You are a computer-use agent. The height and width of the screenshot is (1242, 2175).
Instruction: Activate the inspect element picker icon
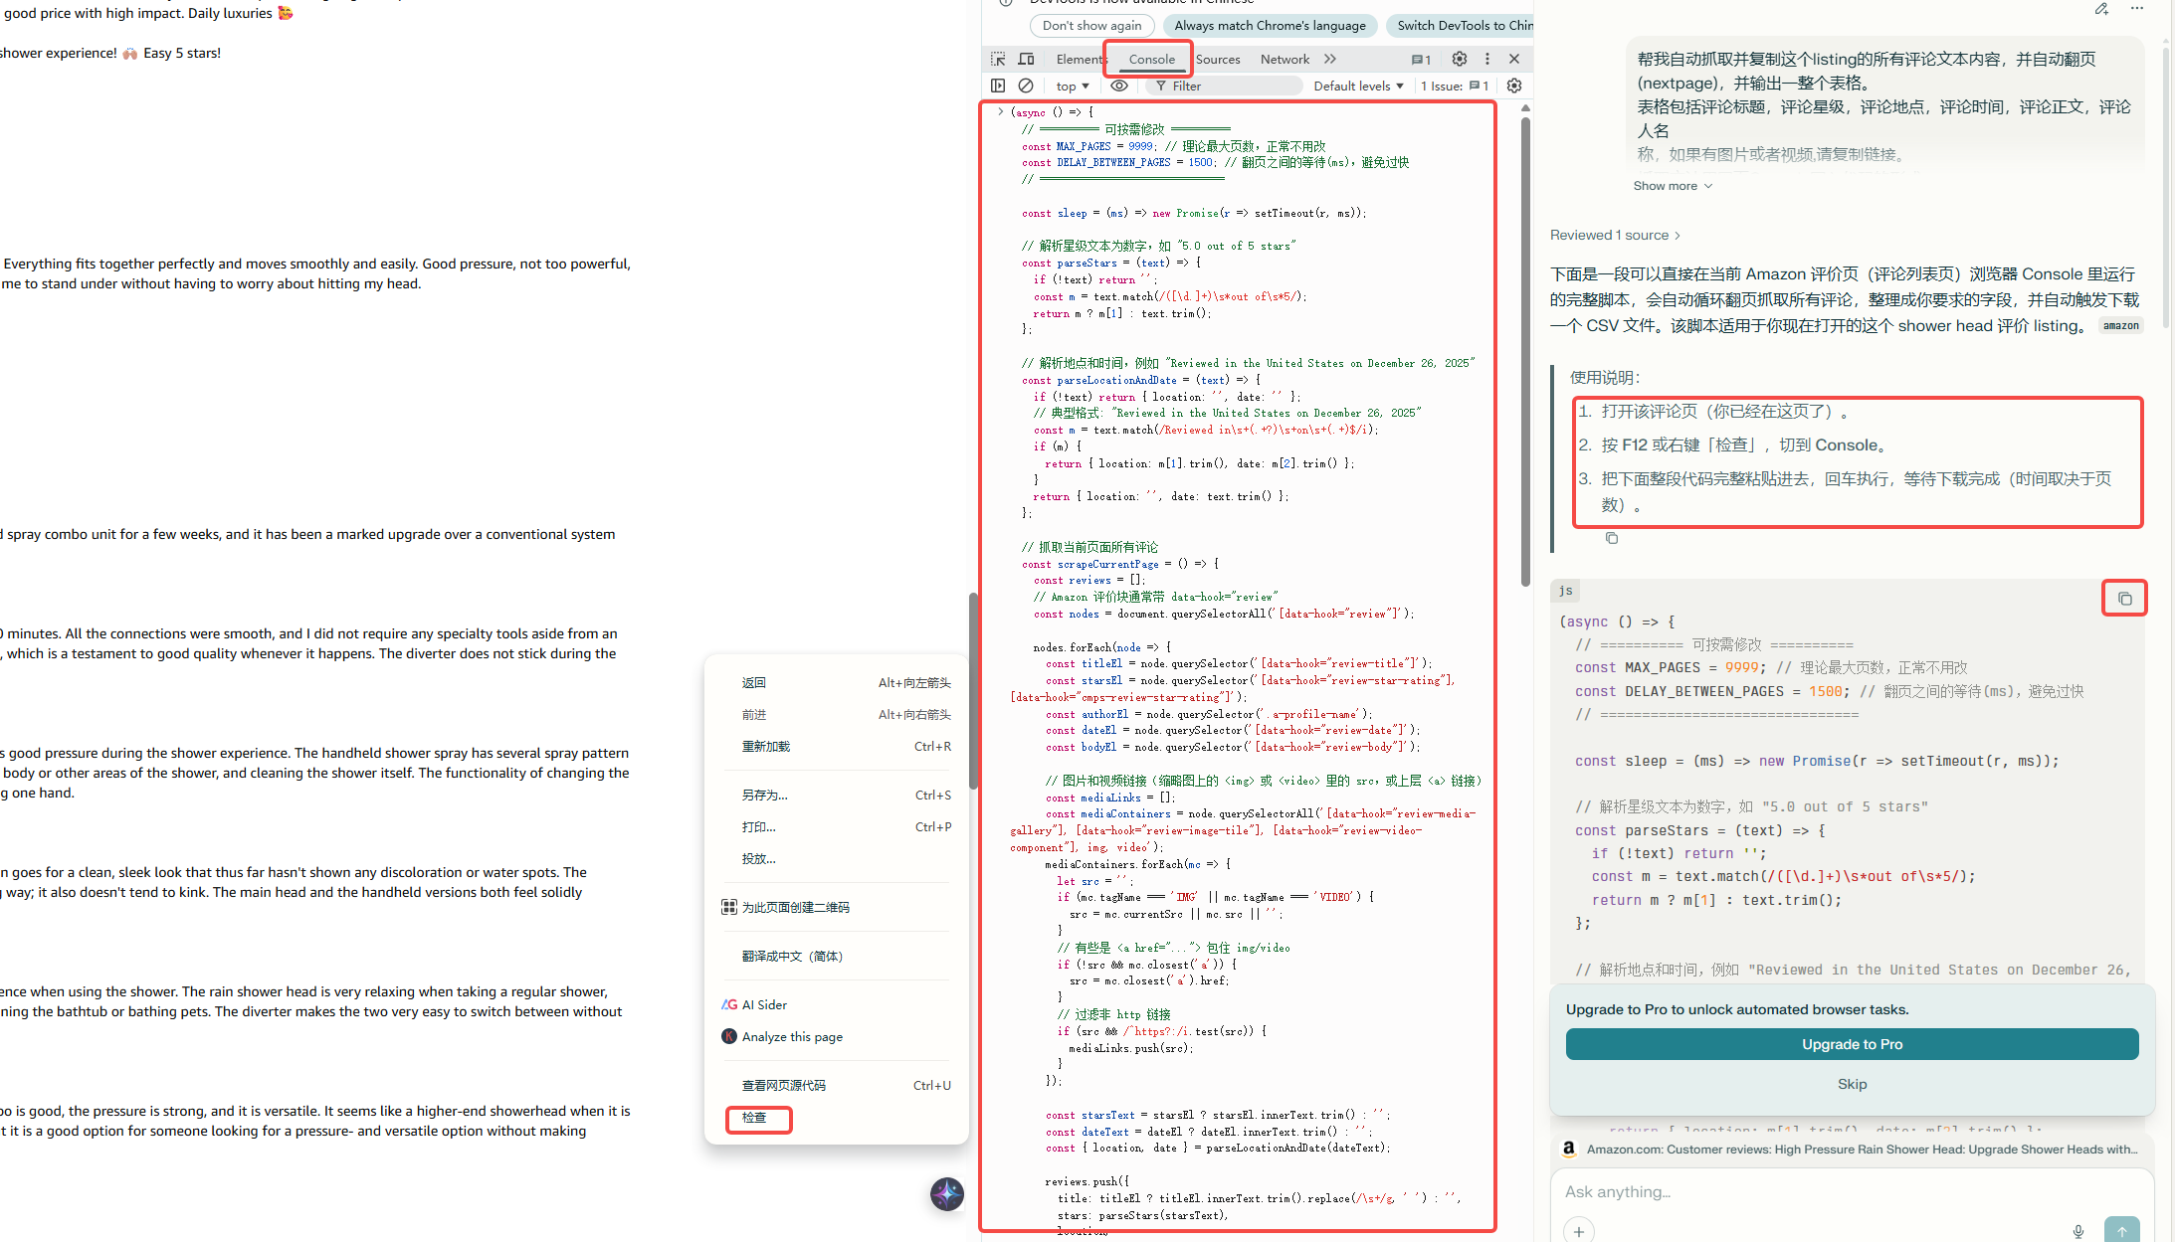(x=998, y=59)
